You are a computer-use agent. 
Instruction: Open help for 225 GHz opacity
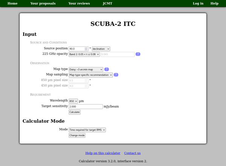coord(138,54)
